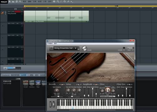Click the open folder toolbar icon
This screenshot has height=112, width=157.
pyautogui.click(x=13, y=2)
